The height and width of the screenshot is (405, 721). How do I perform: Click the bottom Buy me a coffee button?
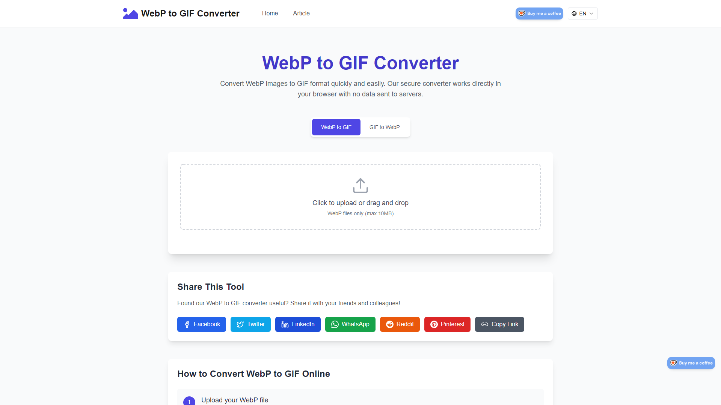coord(691,363)
